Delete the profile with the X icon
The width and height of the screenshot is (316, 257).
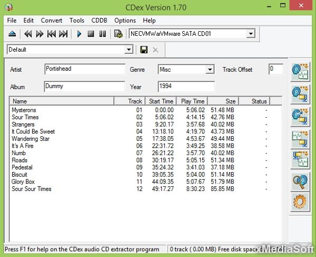tap(155, 50)
